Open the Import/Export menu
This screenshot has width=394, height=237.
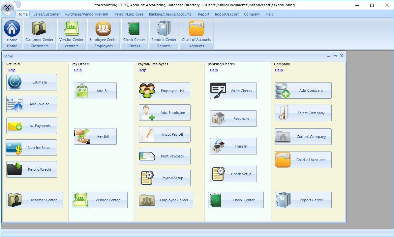[227, 14]
